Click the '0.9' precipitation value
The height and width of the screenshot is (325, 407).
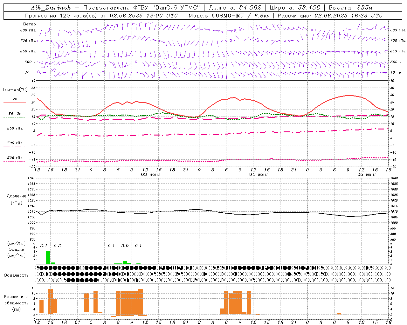click(x=125, y=246)
